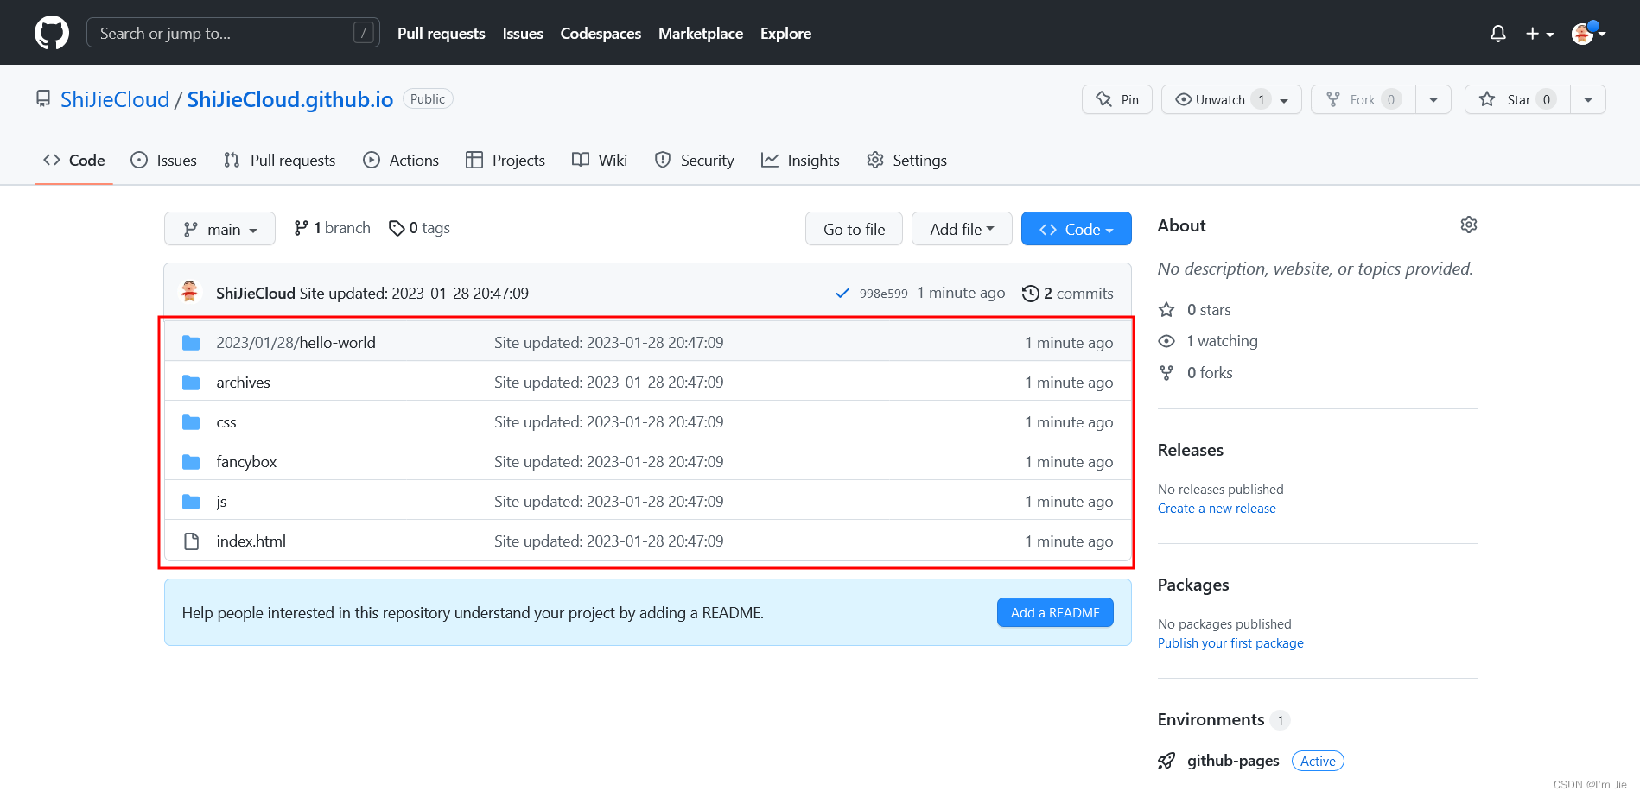Screen dimensions: 1640x797
Task: Open the Packages heading link
Action: coord(1193,585)
